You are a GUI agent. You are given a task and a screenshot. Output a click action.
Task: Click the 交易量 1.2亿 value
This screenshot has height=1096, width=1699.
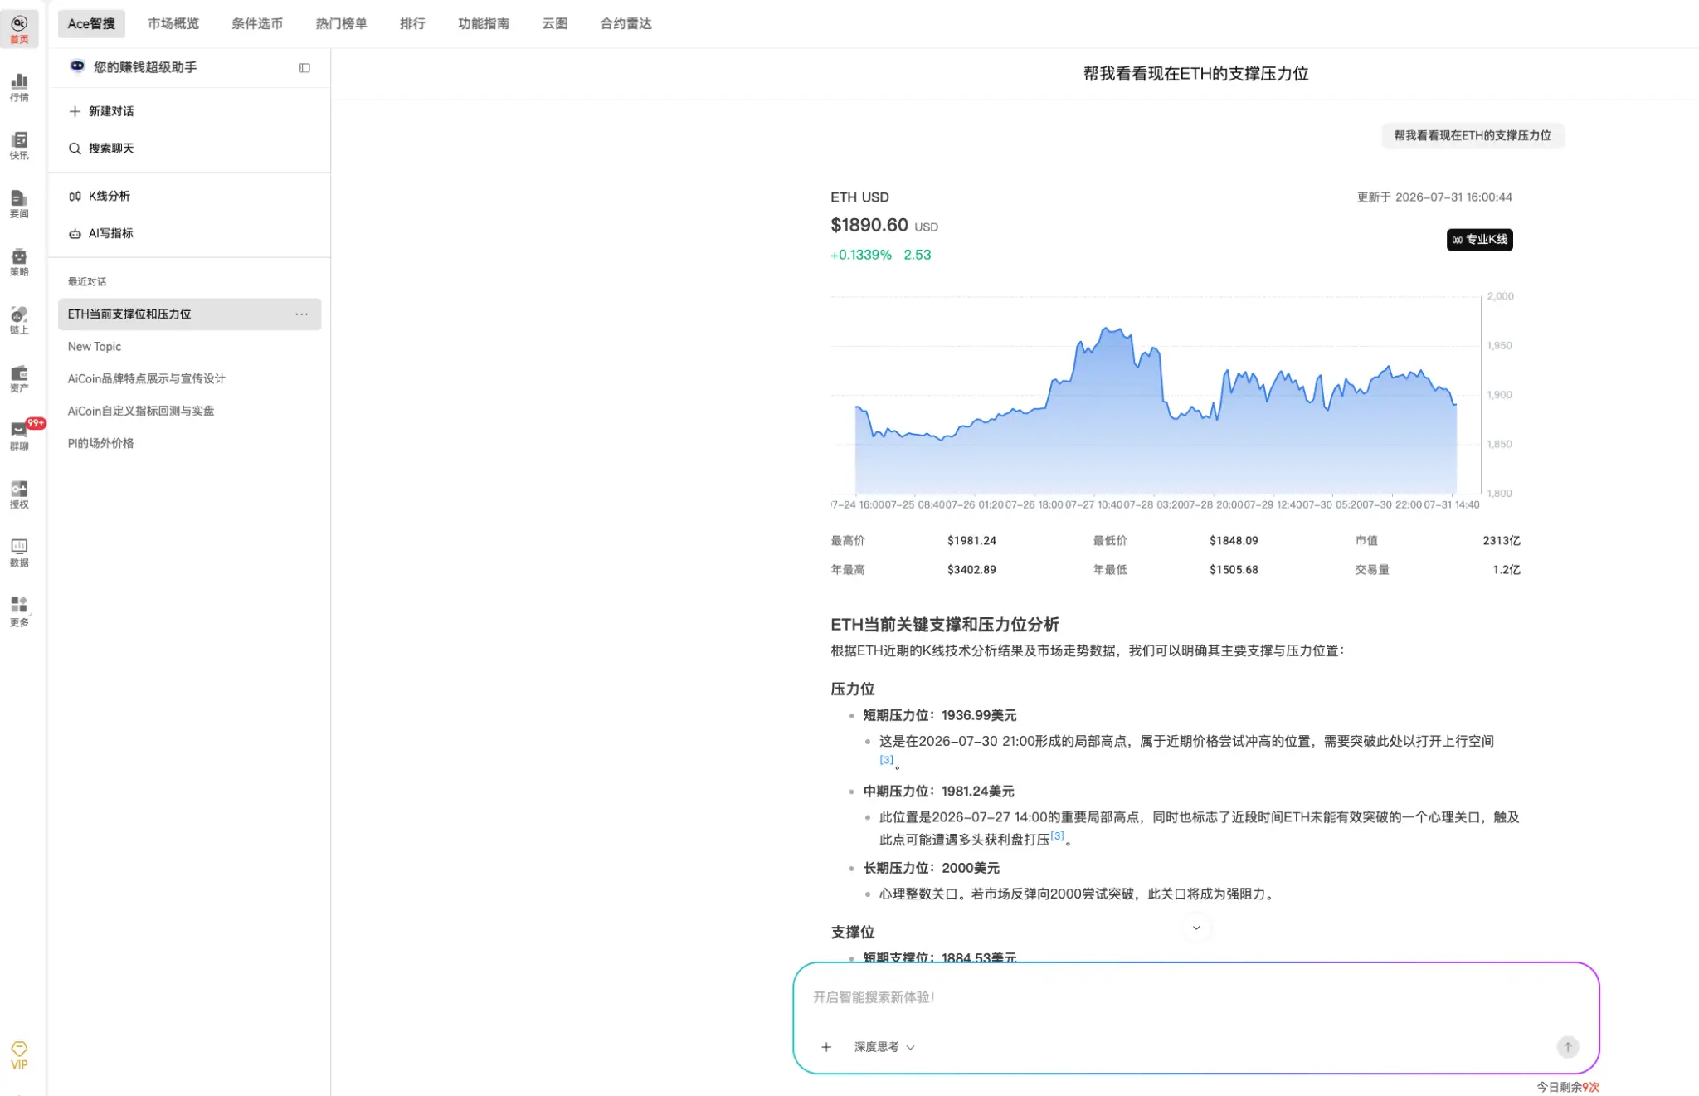pos(1507,570)
